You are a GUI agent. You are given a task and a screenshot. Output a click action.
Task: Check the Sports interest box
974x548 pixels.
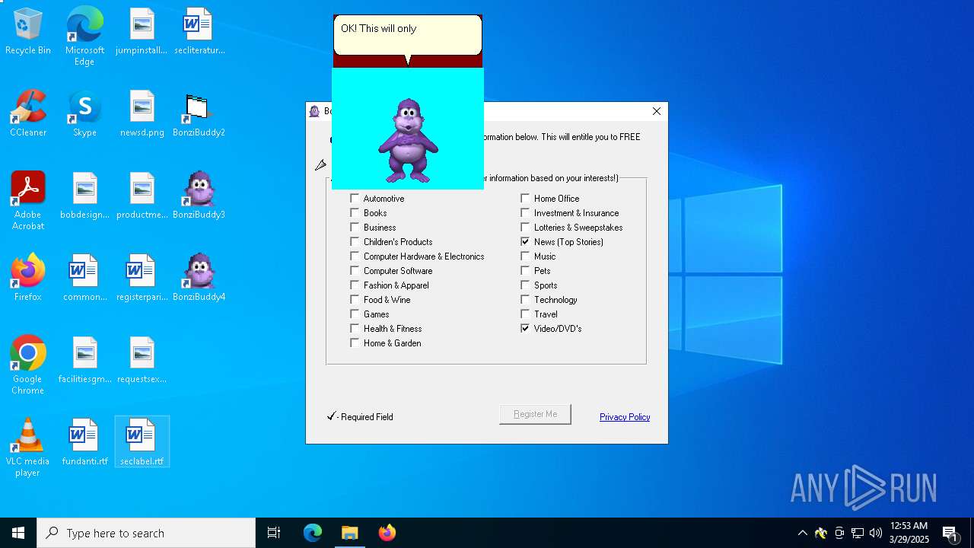(525, 285)
